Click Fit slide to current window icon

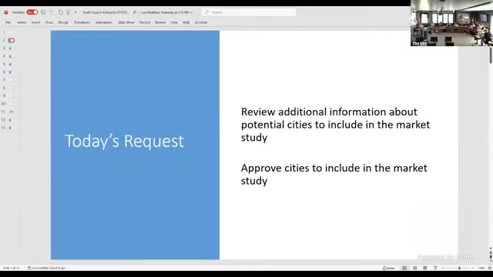coord(490,268)
